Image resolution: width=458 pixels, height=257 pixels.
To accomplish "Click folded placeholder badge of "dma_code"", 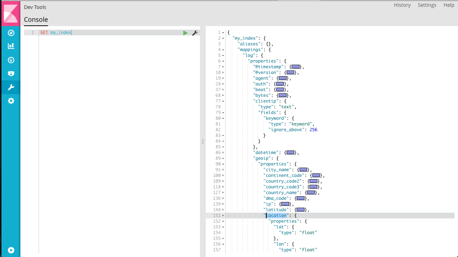I will (301, 198).
